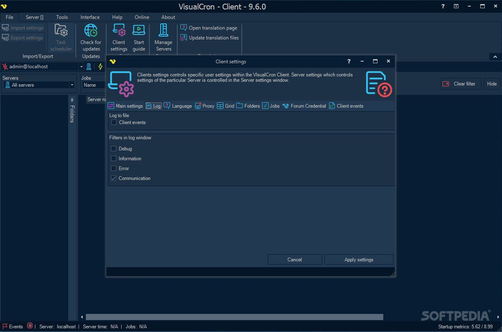502x332 pixels.
Task: Click Apply settings
Action: click(x=359, y=260)
